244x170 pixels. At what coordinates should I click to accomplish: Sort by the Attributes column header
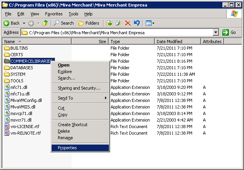pos(212,42)
